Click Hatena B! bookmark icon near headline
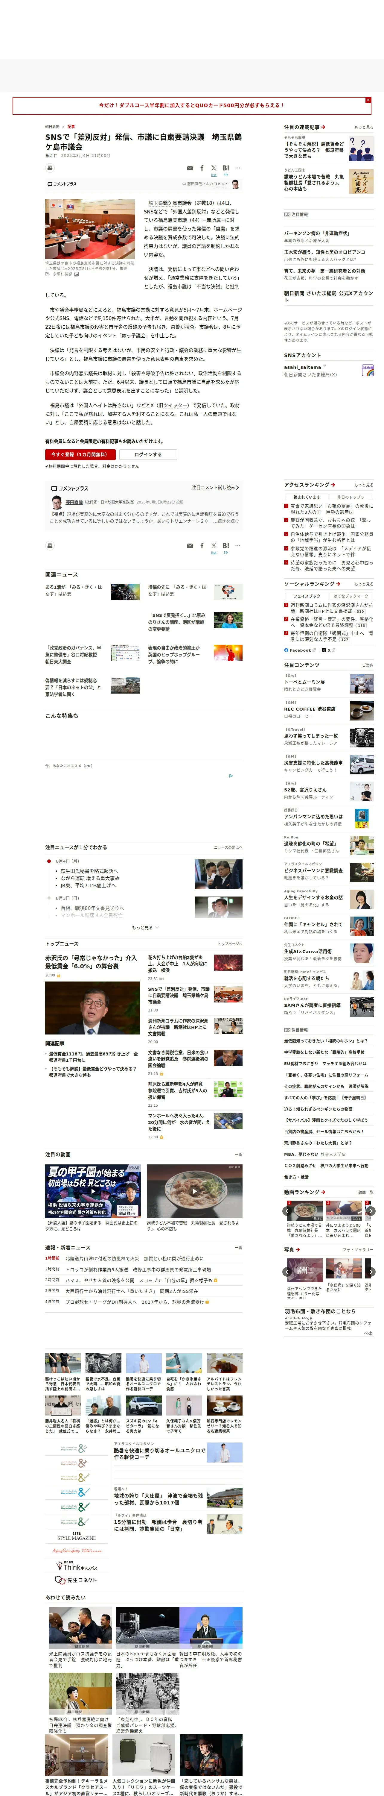This screenshot has height=1796, width=384. tap(226, 168)
